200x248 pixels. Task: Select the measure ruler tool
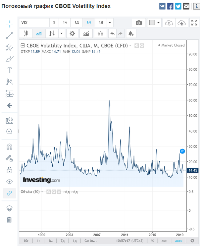10,120
